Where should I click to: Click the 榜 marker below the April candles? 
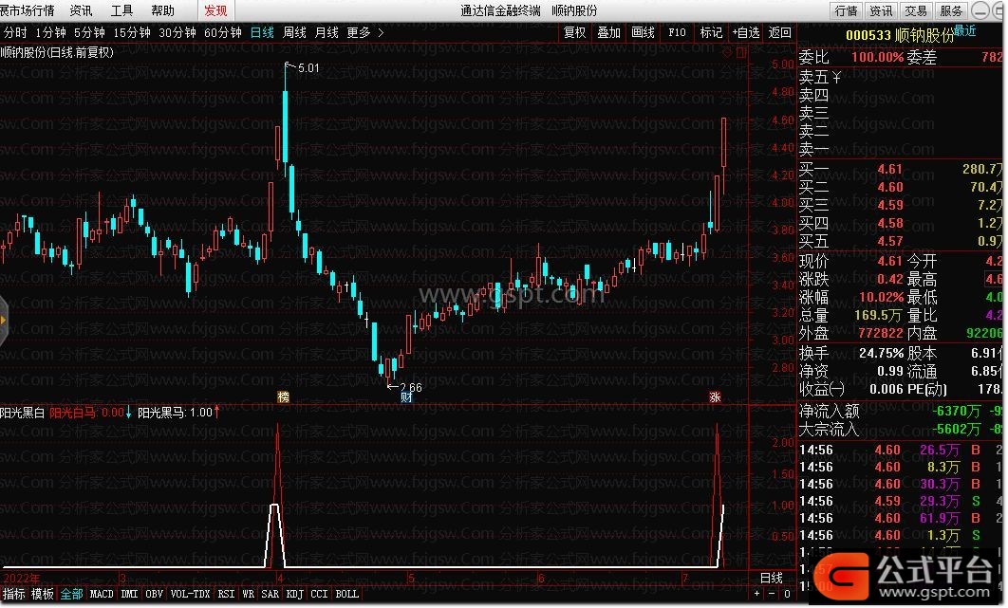coord(283,396)
